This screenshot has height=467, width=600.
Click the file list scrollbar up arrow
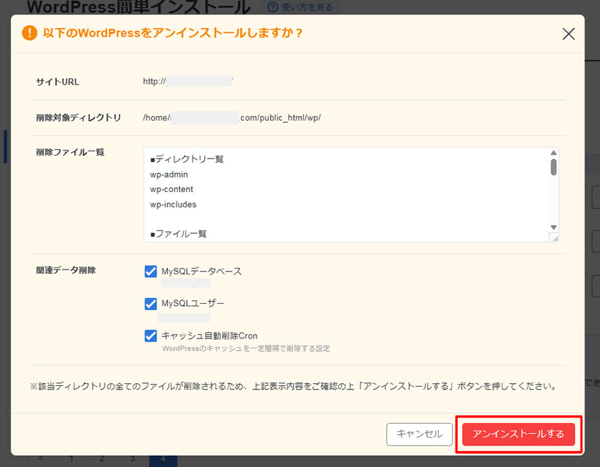pyautogui.click(x=553, y=153)
